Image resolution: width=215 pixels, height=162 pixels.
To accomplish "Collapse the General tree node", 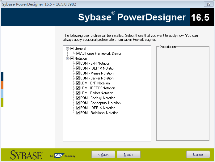I will click(67, 49).
